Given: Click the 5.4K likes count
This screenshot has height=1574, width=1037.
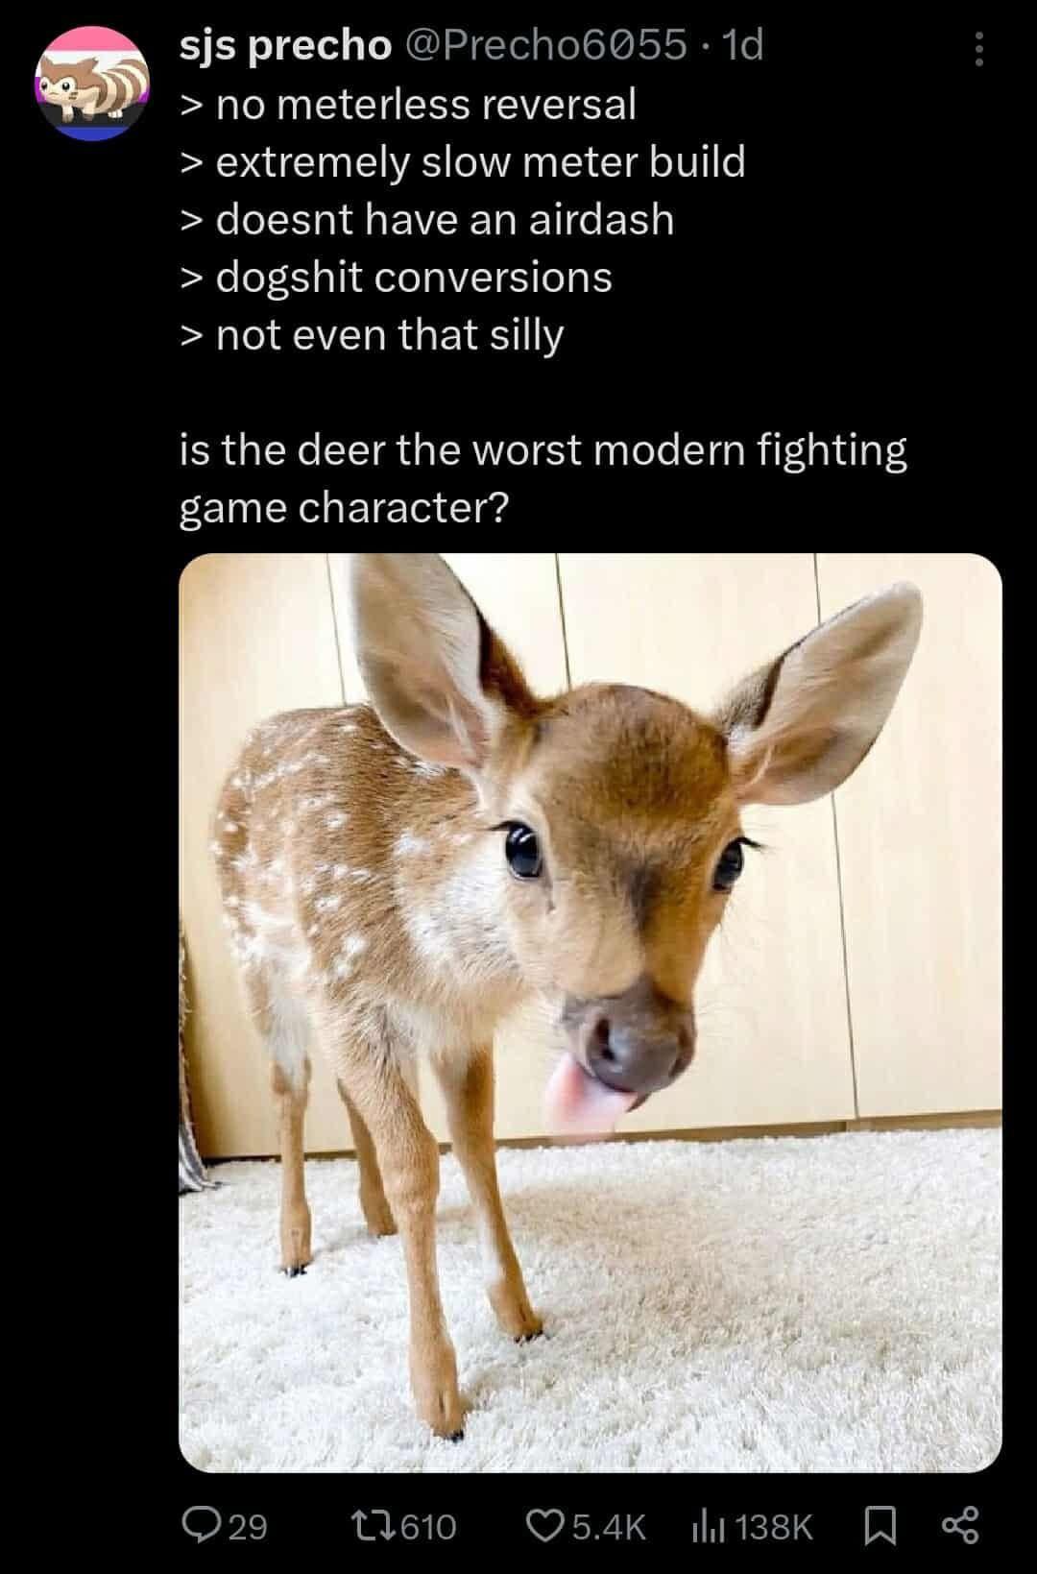Looking at the screenshot, I should click(x=609, y=1526).
